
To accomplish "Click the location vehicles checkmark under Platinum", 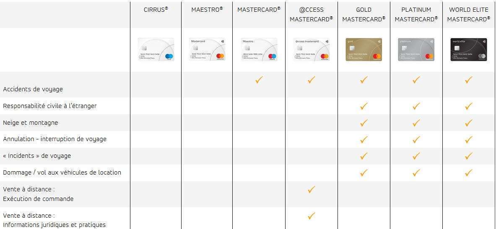I will coord(416,172).
